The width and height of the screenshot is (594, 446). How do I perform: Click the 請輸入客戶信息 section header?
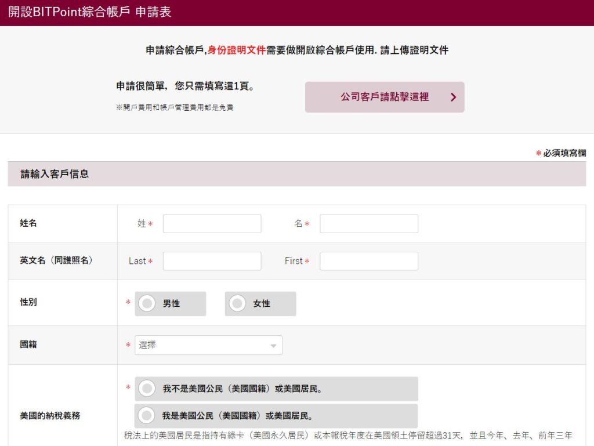[297, 174]
